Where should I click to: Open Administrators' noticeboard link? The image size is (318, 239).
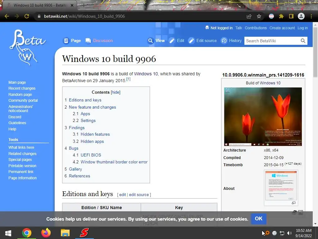21,109
